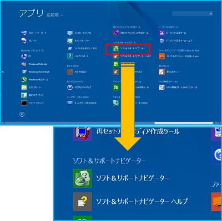Open コントロール パネル

coord(79,33)
